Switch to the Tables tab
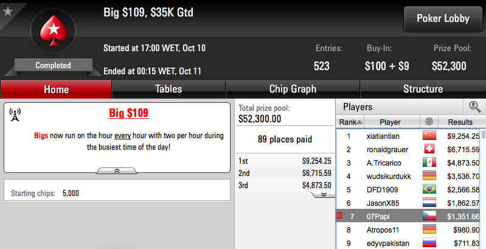This screenshot has height=249, width=486. (x=168, y=89)
